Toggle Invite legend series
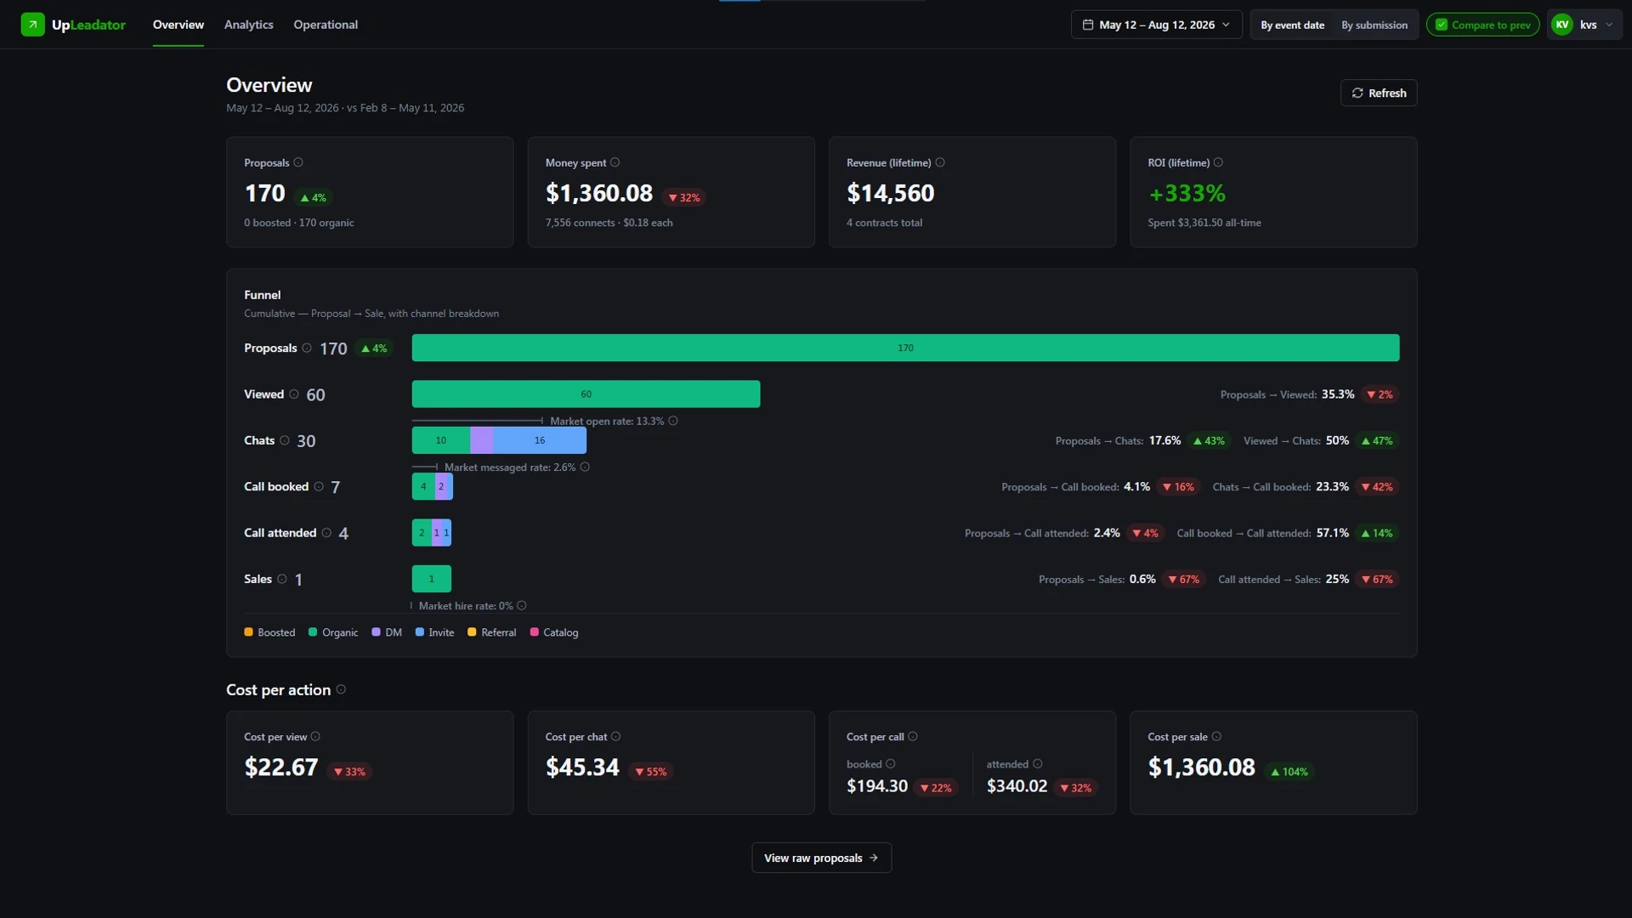Viewport: 1632px width, 918px height. coord(434,632)
